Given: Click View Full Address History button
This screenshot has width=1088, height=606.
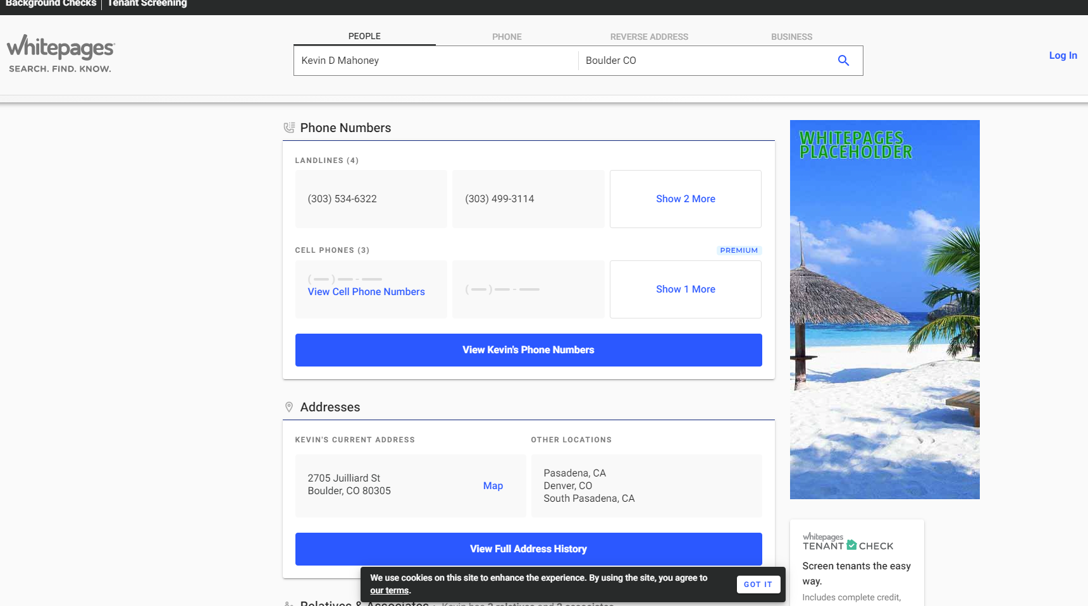Looking at the screenshot, I should point(528,549).
